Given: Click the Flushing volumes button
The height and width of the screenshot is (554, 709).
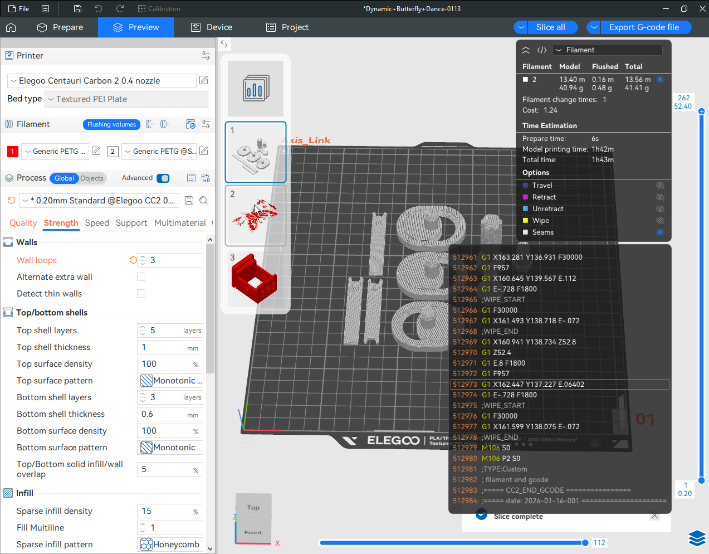Looking at the screenshot, I should pyautogui.click(x=111, y=124).
